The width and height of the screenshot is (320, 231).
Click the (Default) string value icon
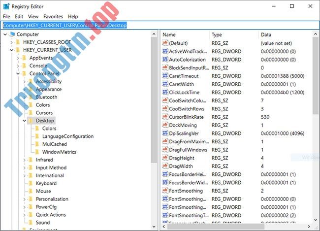[x=165, y=43]
